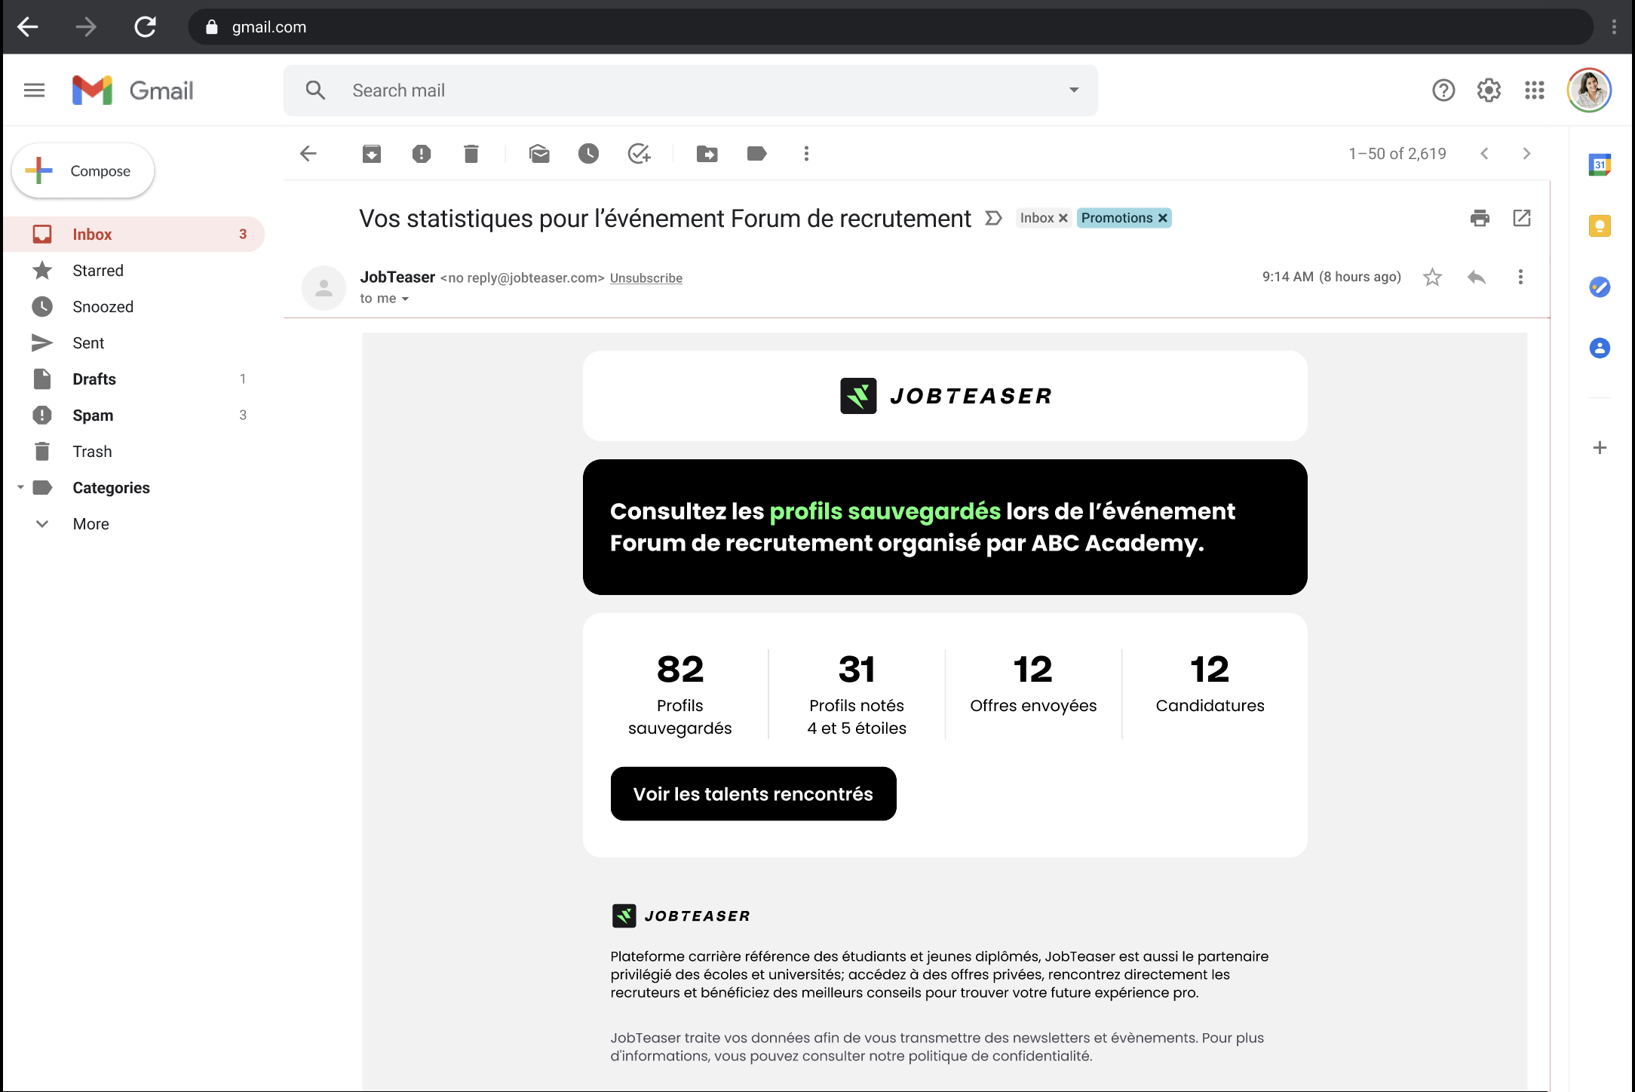Open the Inbox folder
Image resolution: width=1635 pixels, height=1092 pixels.
[134, 235]
